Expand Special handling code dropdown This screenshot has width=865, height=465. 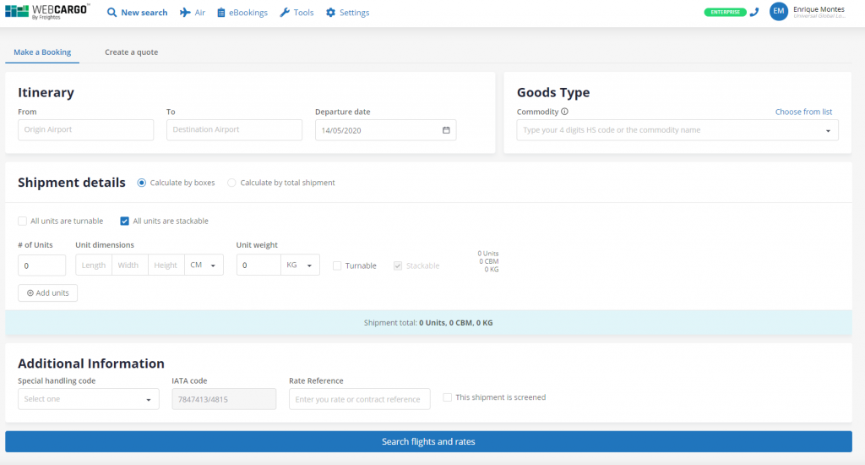click(89, 399)
